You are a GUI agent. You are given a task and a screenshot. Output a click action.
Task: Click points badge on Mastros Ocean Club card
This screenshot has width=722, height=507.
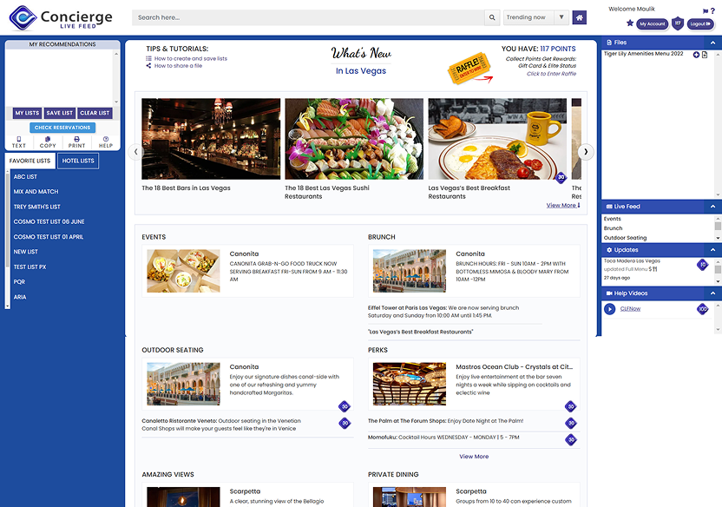(570, 406)
